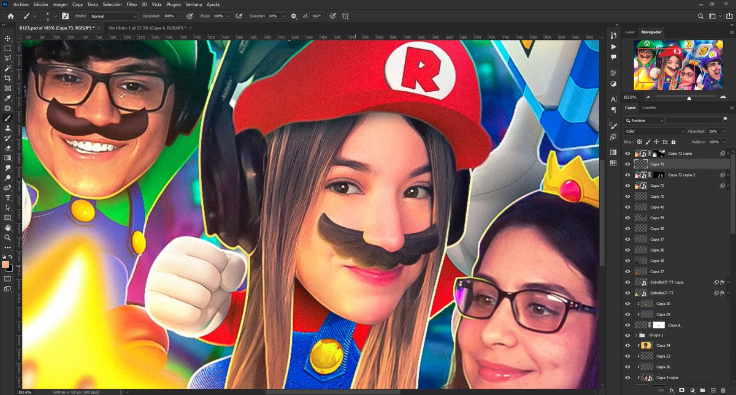Toggle visibility of Capa 73
Image resolution: width=736 pixels, height=395 pixels.
click(x=627, y=164)
